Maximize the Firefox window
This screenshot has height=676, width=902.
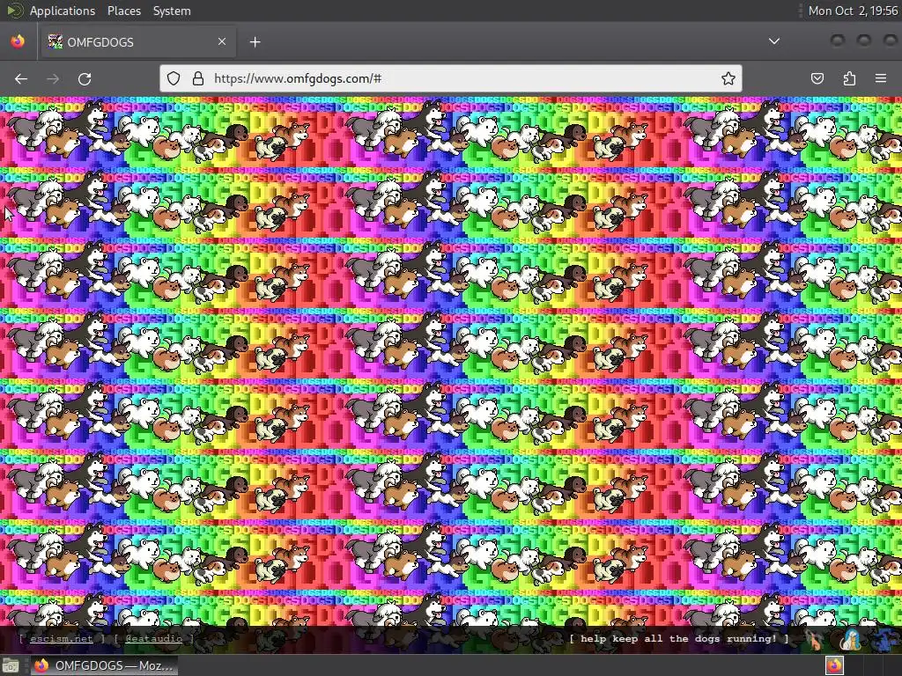click(864, 40)
